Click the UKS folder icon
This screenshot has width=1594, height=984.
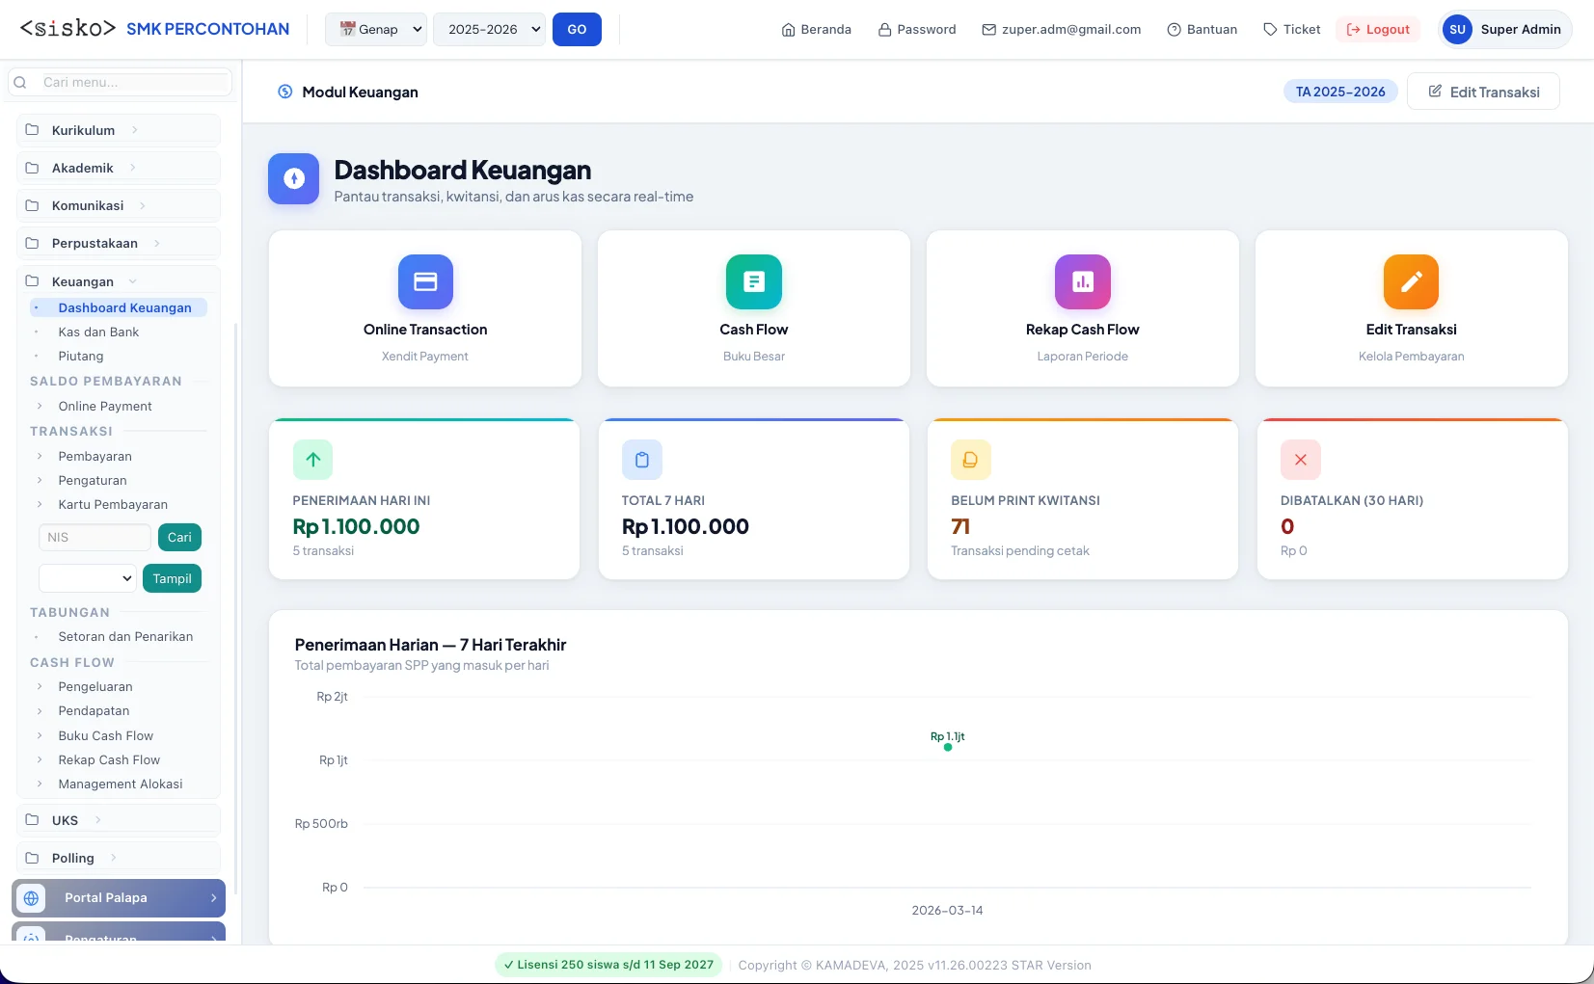32,820
